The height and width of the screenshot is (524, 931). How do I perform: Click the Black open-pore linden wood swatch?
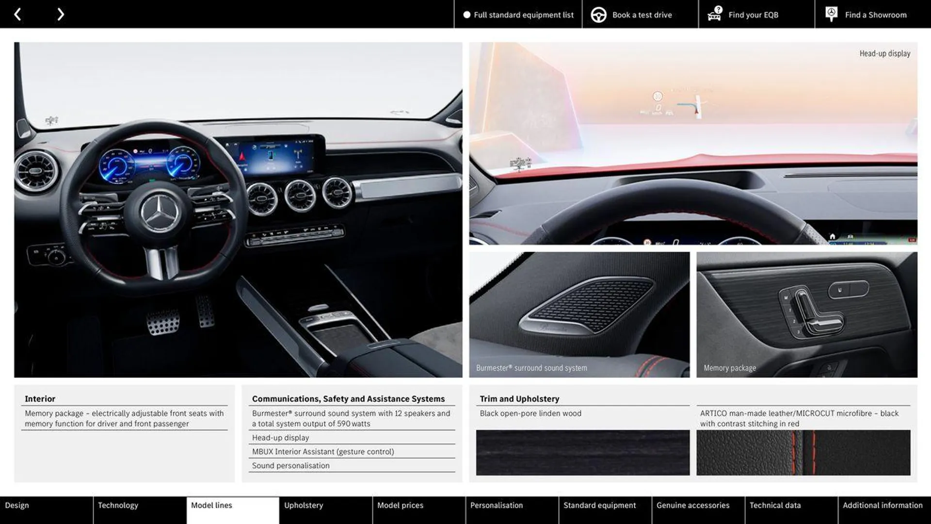pyautogui.click(x=582, y=453)
